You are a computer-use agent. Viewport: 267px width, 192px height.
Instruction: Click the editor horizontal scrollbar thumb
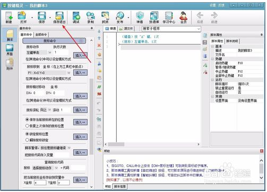(x=116, y=144)
